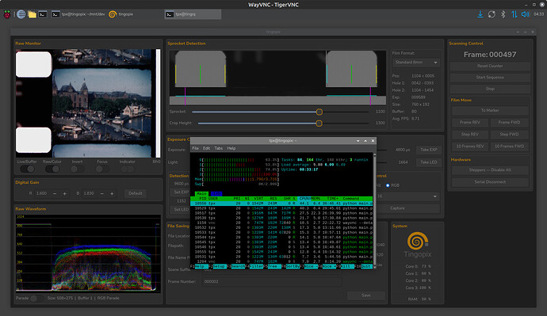Screen dimensions: 547x316
Task: Click the Crop Height slider handle
Action: (319, 124)
